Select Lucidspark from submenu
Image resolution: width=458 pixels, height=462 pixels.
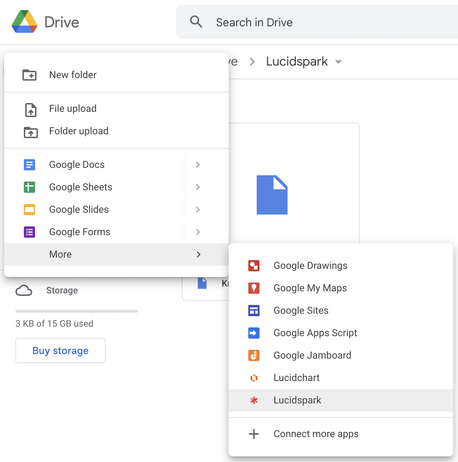tap(341, 400)
